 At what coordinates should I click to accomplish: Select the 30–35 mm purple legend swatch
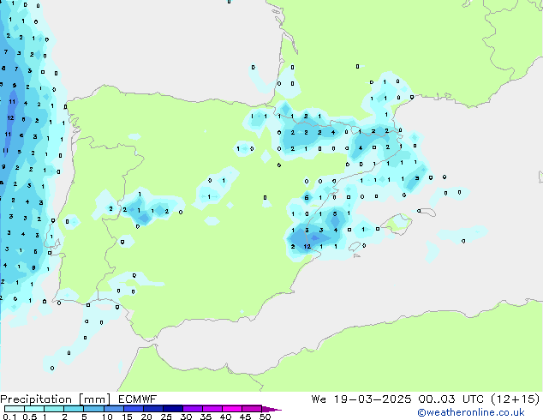click(193, 409)
